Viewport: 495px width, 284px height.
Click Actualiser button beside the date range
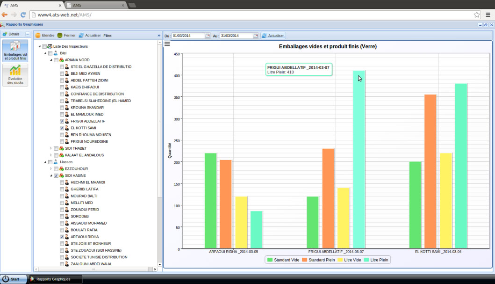(x=273, y=36)
